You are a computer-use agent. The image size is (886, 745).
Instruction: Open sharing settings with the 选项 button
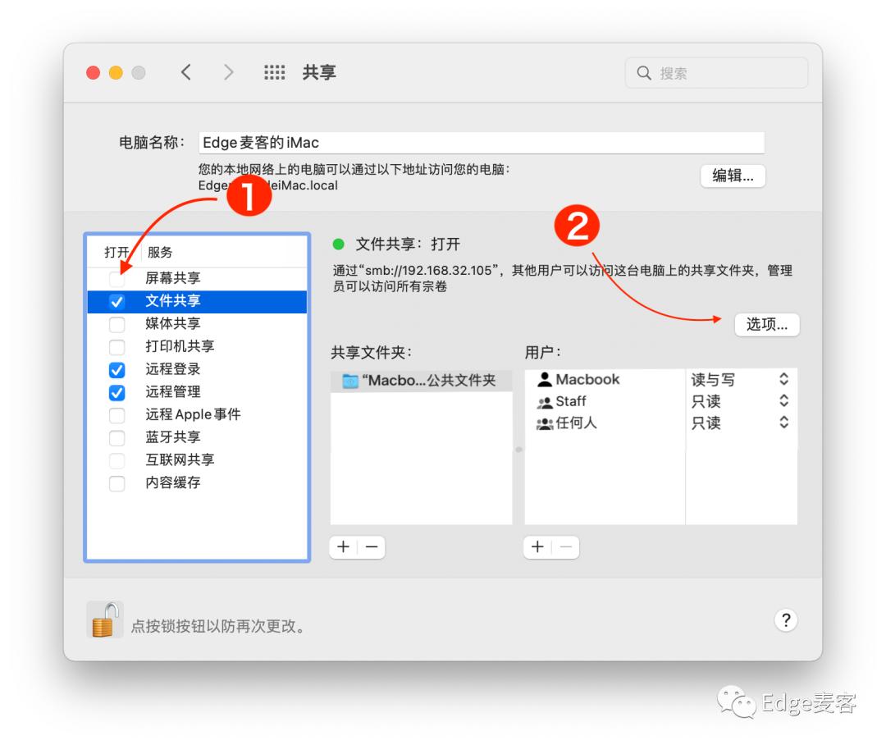point(767,324)
